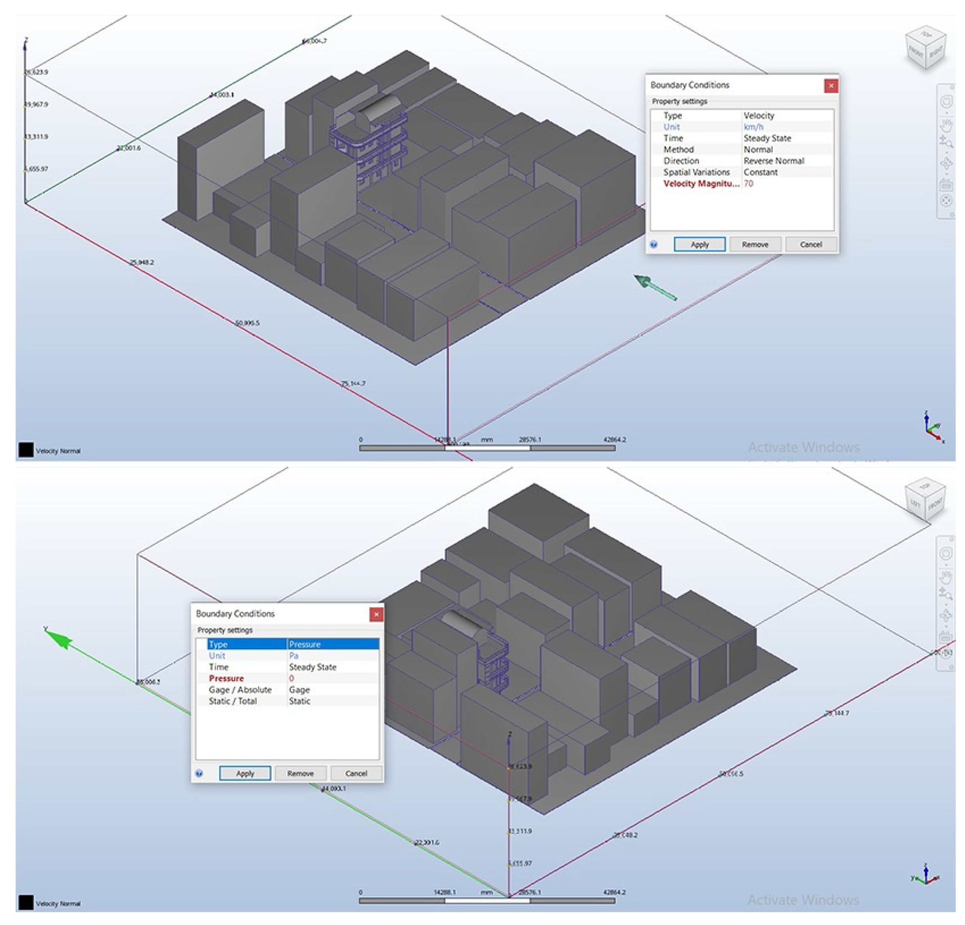Click the help icon in the Pressure boundary dialog
Screen dimensions: 965x925
[x=199, y=773]
